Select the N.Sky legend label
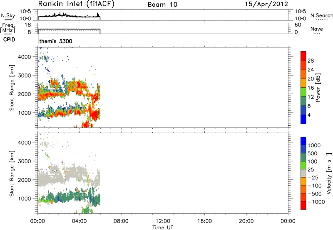The height and width of the screenshot is (230, 333). pyautogui.click(x=8, y=15)
